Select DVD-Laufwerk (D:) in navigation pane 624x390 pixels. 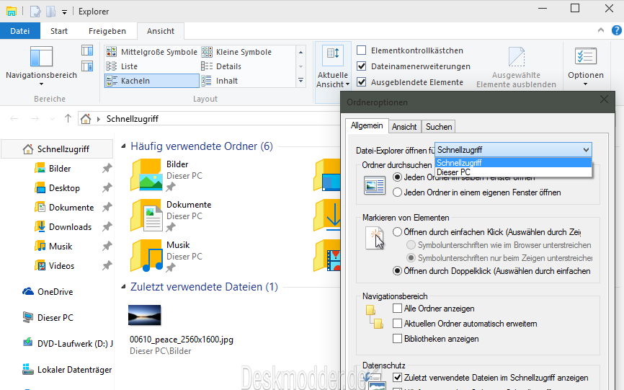[x=75, y=343]
